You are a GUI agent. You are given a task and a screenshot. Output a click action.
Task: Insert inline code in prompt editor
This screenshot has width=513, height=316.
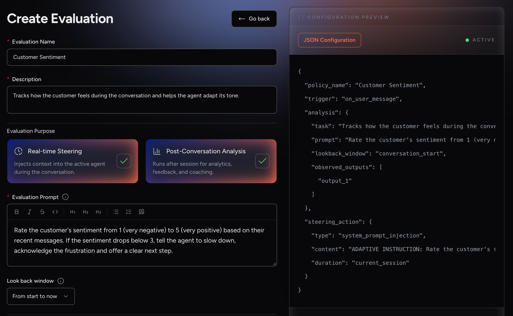(x=55, y=212)
